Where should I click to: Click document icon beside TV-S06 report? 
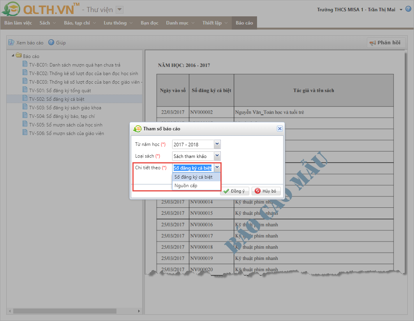click(x=25, y=132)
